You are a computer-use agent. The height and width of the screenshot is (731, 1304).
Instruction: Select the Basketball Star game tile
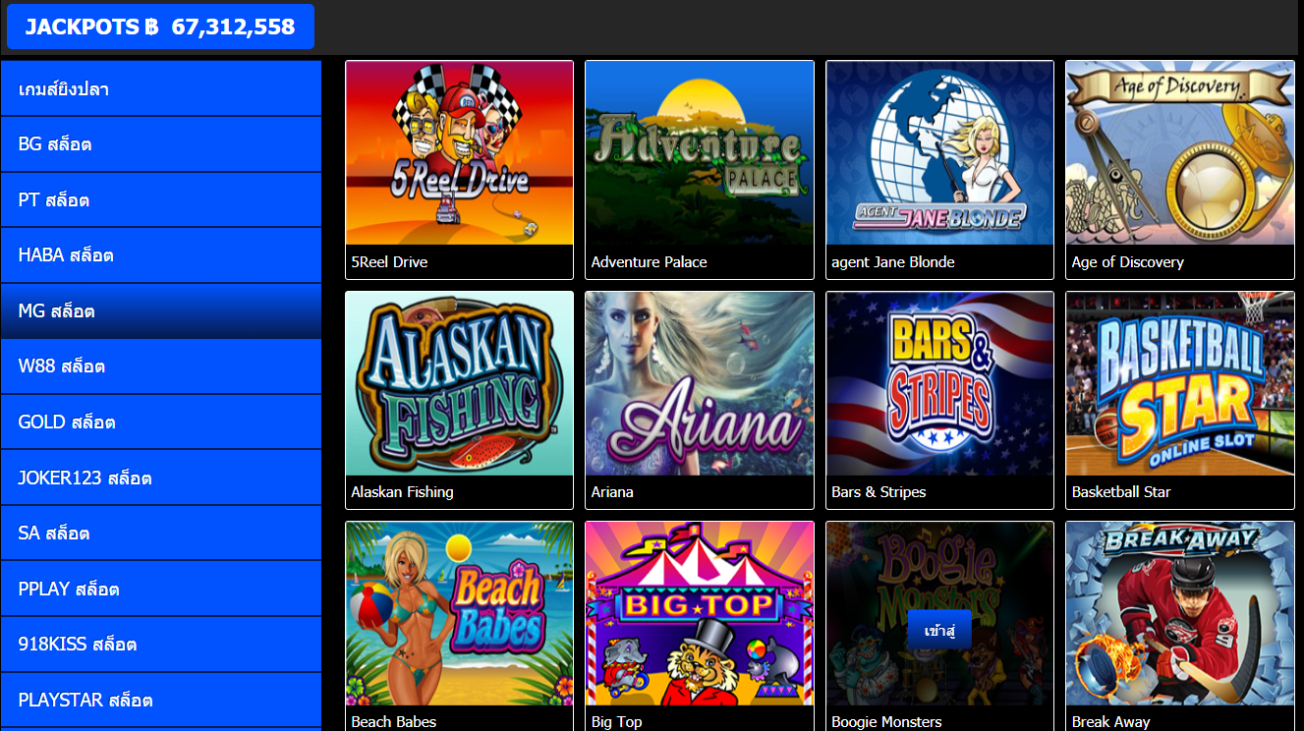point(1179,384)
